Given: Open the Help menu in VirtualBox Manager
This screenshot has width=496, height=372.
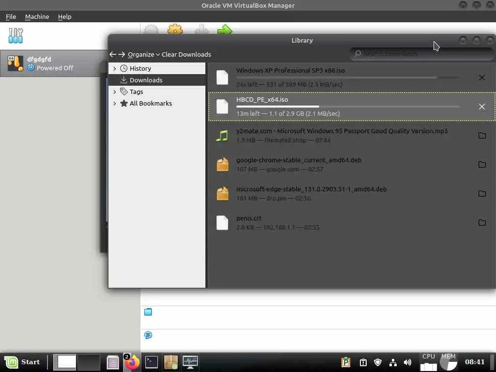Looking at the screenshot, I should pos(64,17).
